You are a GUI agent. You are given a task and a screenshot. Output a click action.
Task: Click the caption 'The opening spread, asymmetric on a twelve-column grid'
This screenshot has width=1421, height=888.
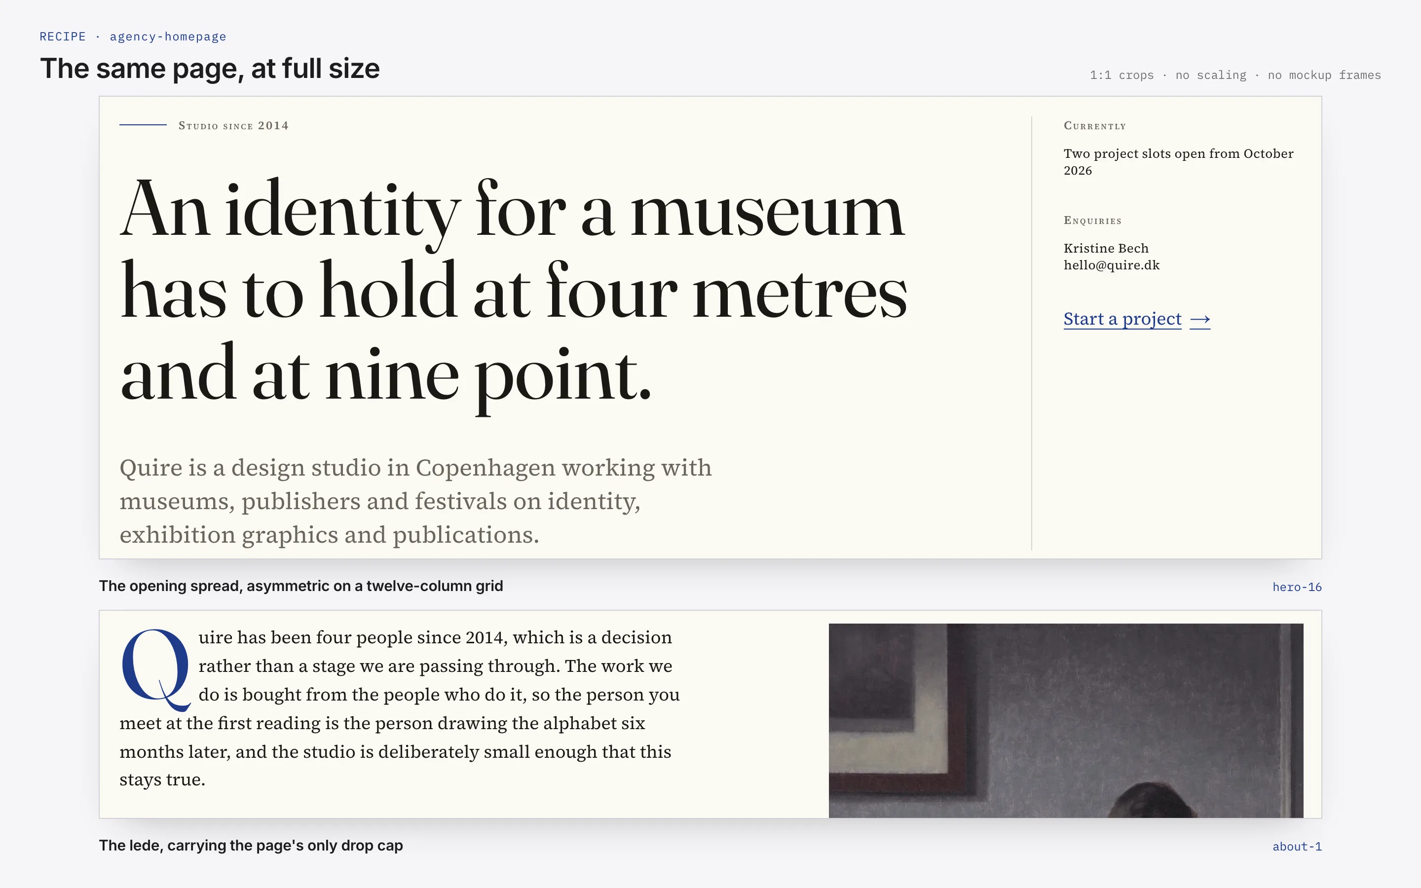tap(300, 586)
